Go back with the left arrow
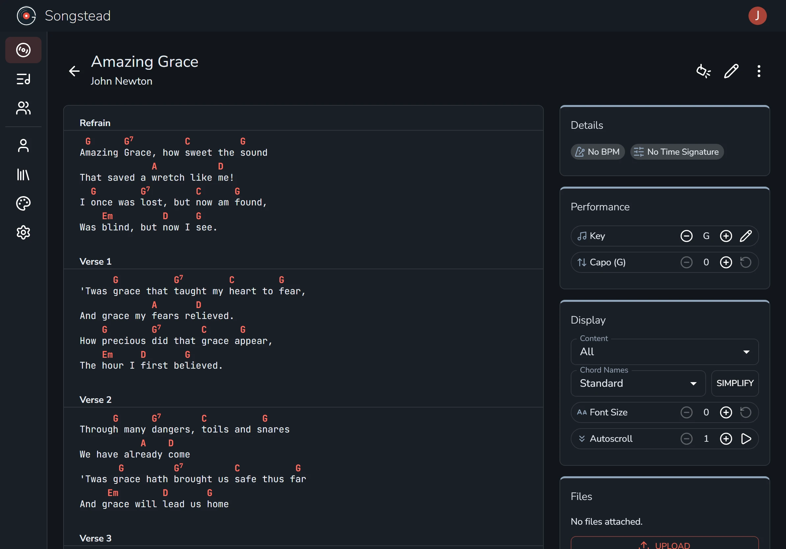The width and height of the screenshot is (786, 549). 74,71
